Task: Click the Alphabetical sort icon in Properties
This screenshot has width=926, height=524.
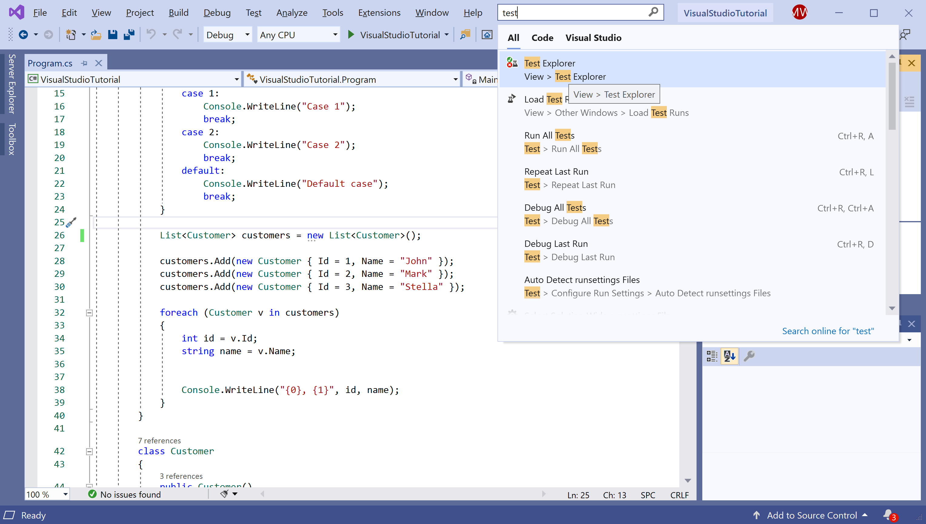Action: (729, 356)
